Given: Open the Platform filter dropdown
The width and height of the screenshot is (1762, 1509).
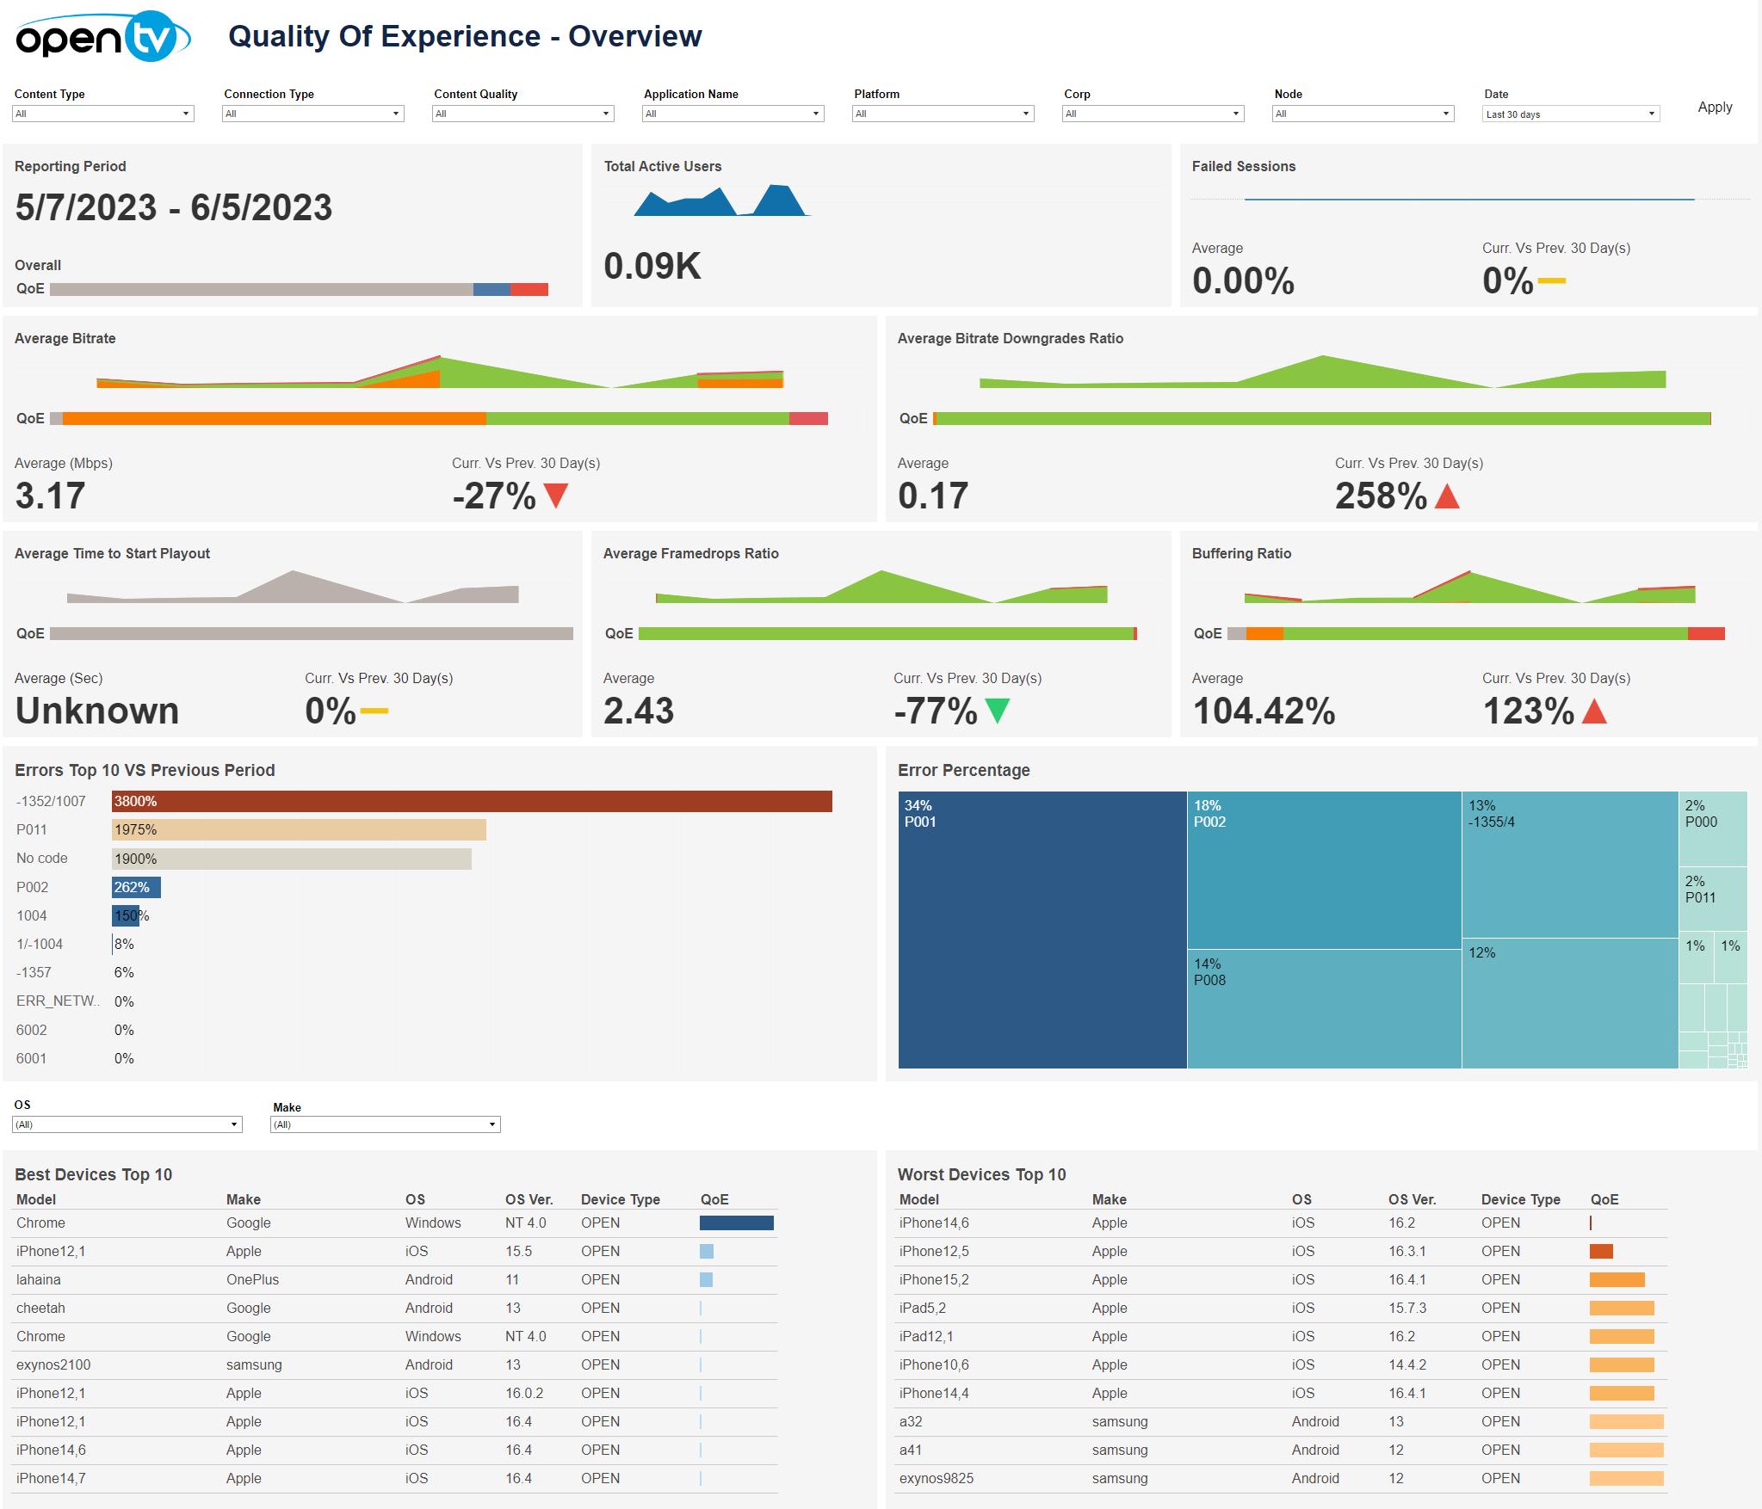Looking at the screenshot, I should pyautogui.click(x=943, y=114).
